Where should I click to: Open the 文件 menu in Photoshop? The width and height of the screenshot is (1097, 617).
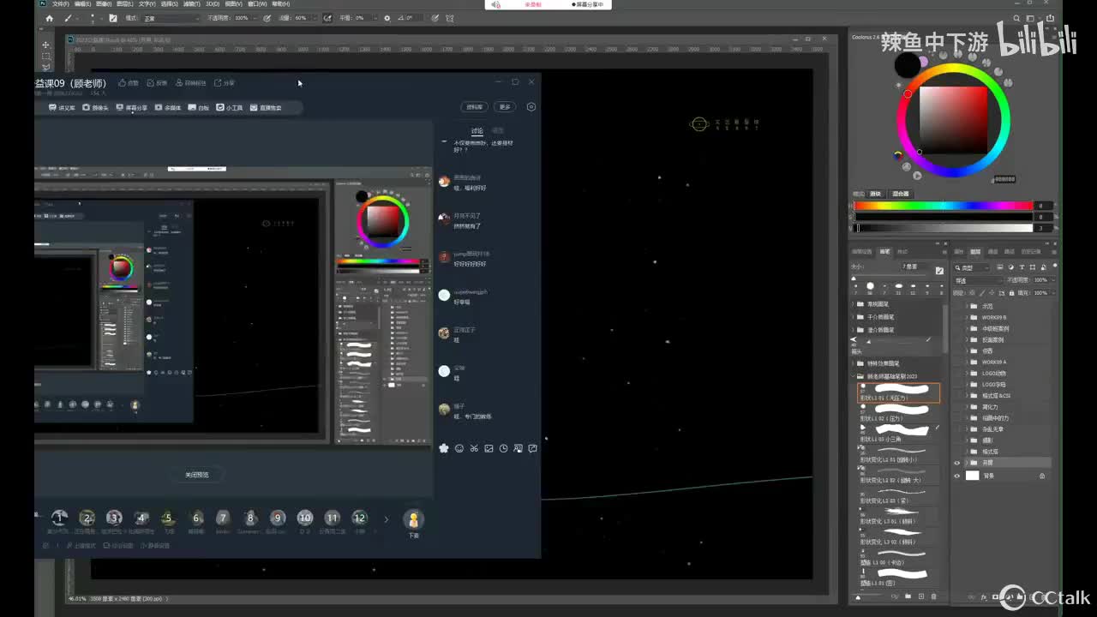pos(60,4)
